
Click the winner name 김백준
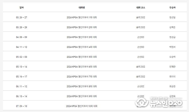172,27
